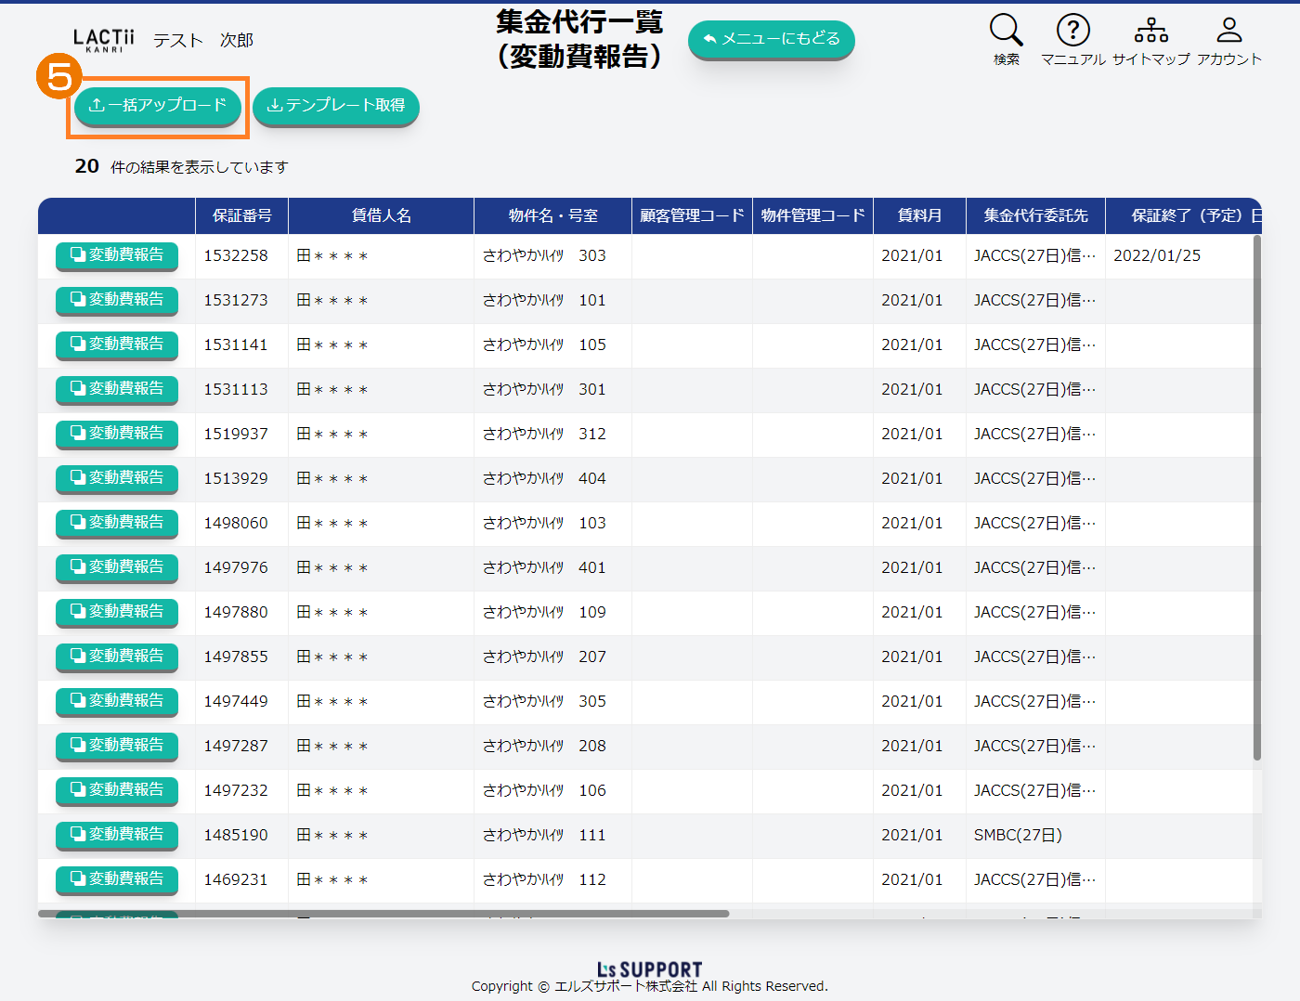Open 変動費報告 for guarantee 1532258

[x=117, y=255]
